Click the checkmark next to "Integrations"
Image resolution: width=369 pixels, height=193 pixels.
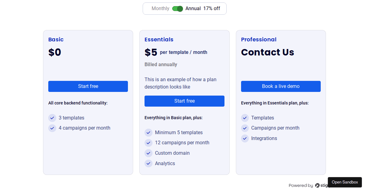click(245, 138)
